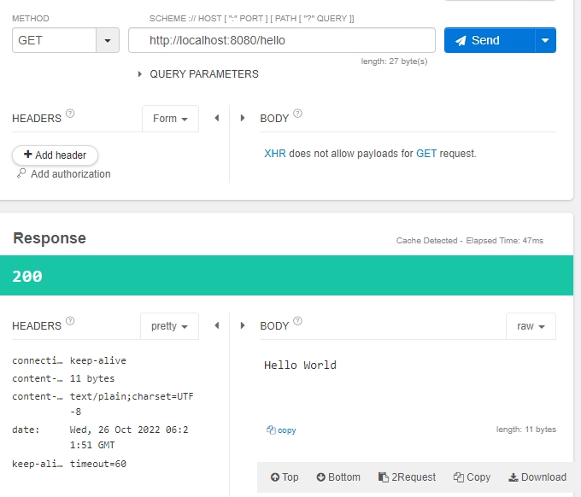Click the Add header button
Viewport: 581px width, 497px height.
point(56,155)
